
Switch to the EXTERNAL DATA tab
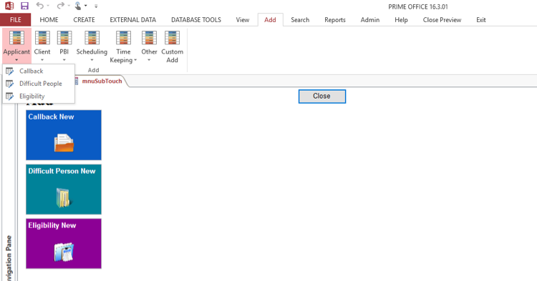133,20
